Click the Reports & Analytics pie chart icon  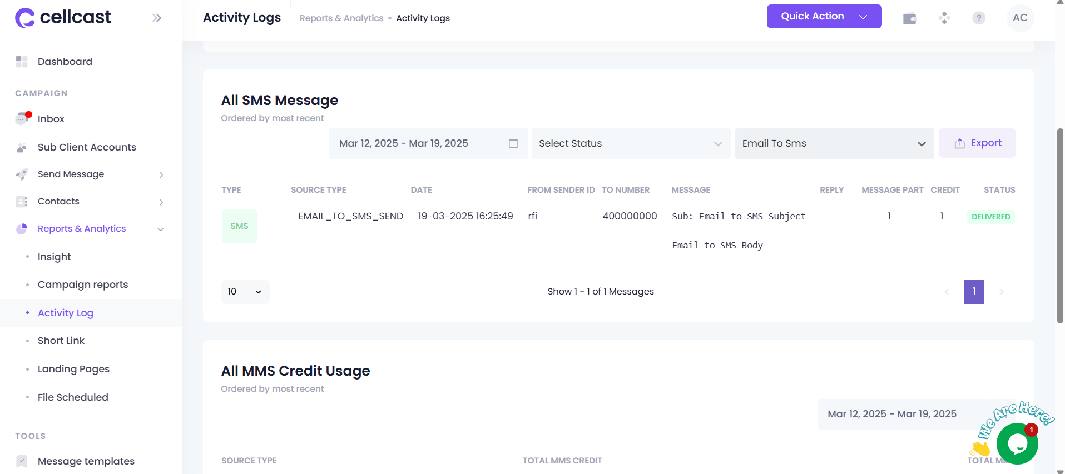tap(22, 229)
